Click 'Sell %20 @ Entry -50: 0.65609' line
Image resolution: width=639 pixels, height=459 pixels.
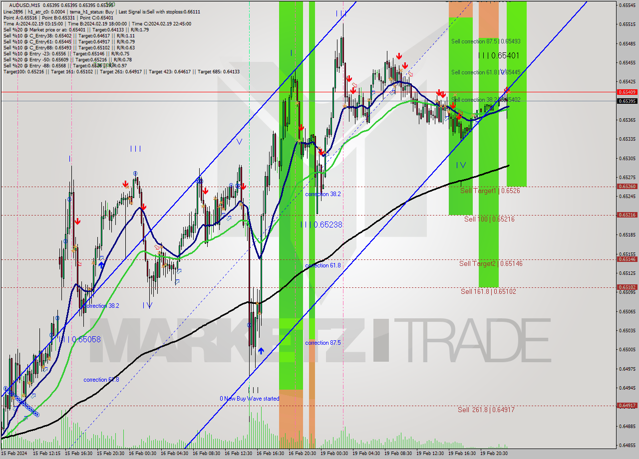[67, 59]
